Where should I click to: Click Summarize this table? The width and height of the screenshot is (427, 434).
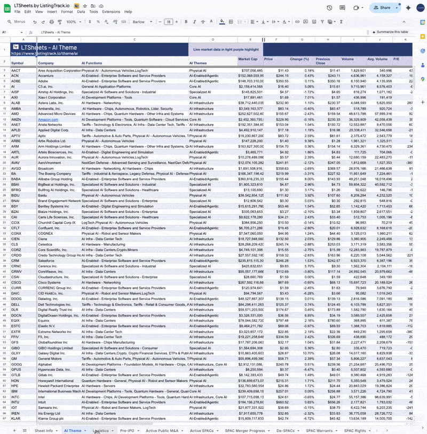(x=390, y=32)
